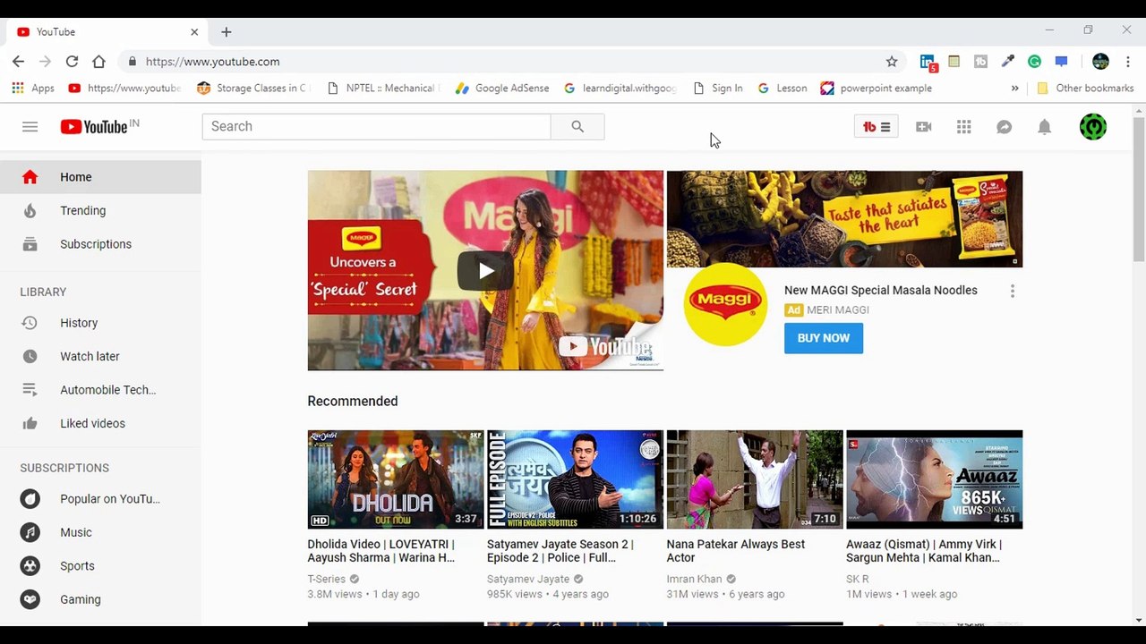Go to Trending in the sidebar
Screen dimensions: 1146x644
pos(100,210)
